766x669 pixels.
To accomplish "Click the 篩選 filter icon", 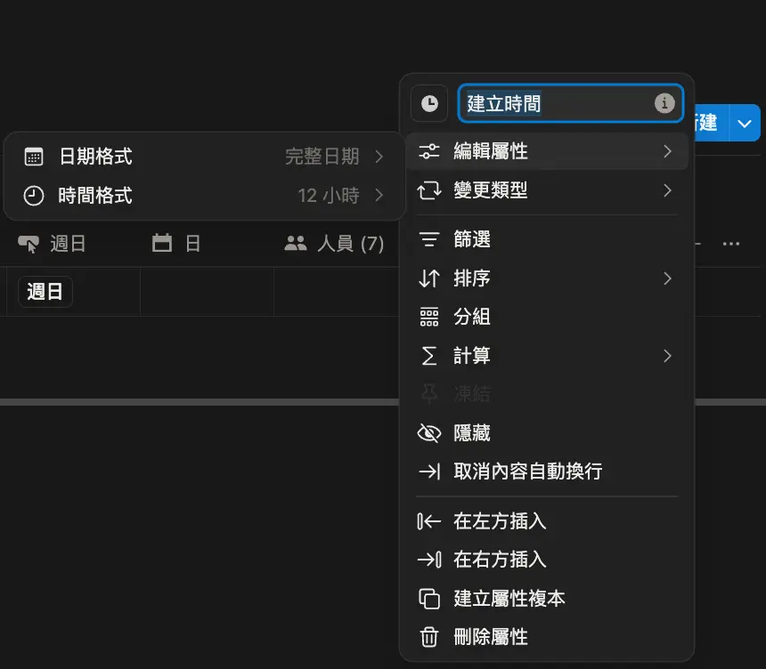I will click(429, 239).
